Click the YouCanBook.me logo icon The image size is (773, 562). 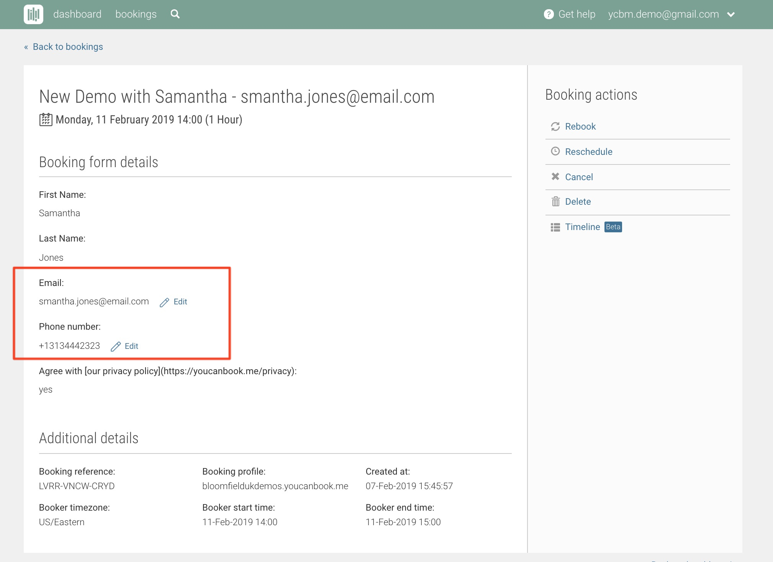pos(33,15)
